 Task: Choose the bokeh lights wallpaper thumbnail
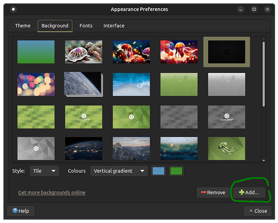pos(36,84)
